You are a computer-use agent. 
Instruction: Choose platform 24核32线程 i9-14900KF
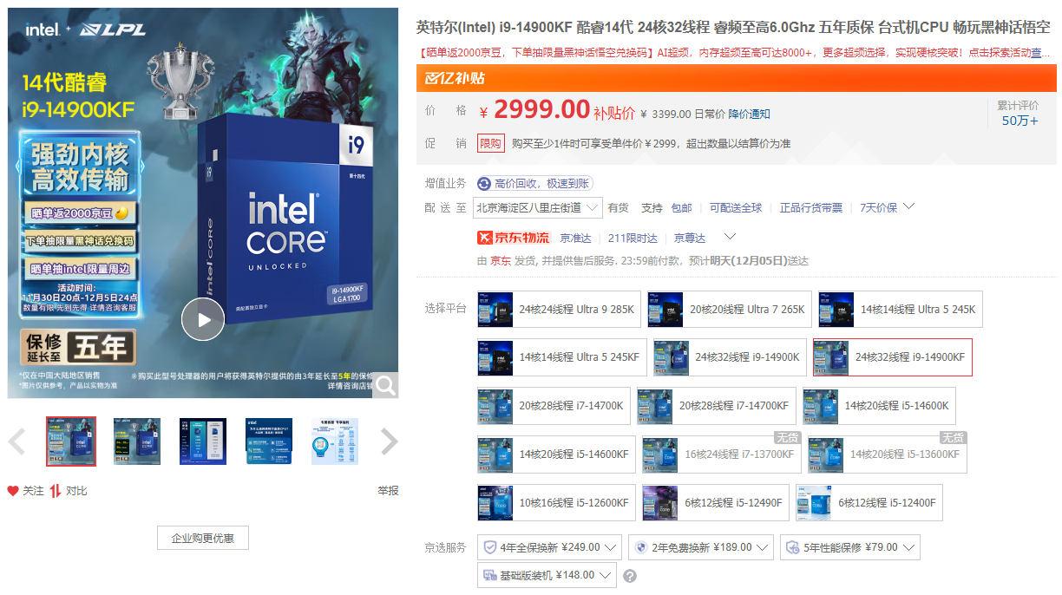click(x=893, y=357)
